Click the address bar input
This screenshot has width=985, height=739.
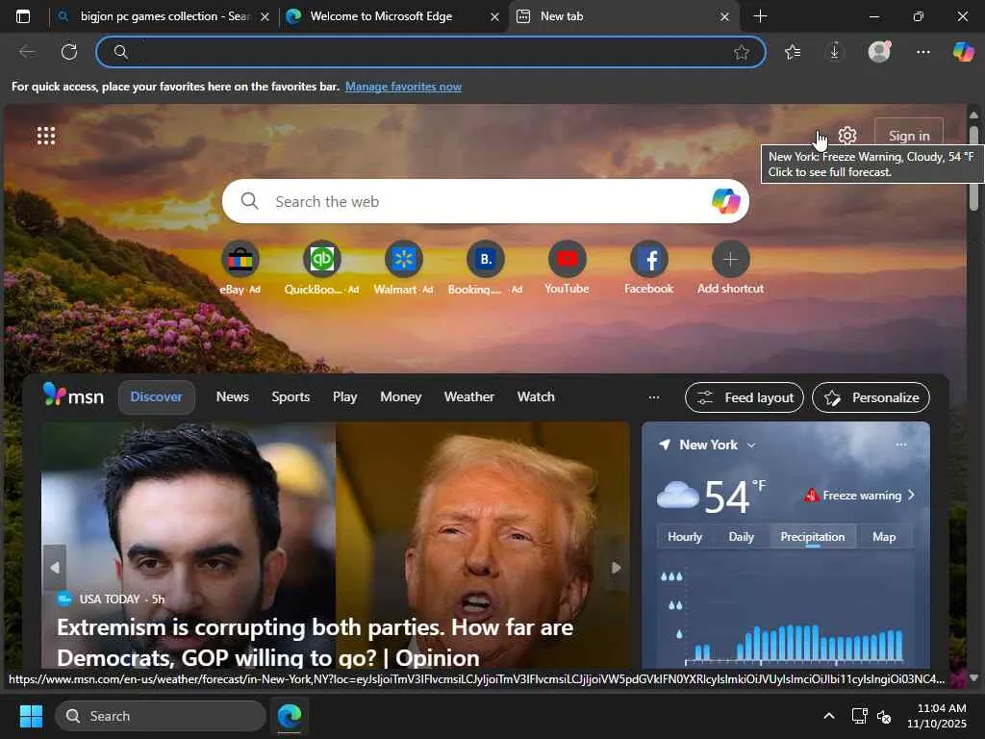(430, 52)
